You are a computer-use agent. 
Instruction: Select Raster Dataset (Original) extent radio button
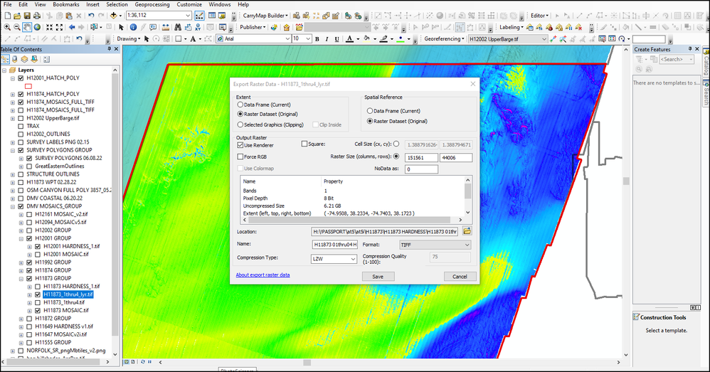point(240,114)
